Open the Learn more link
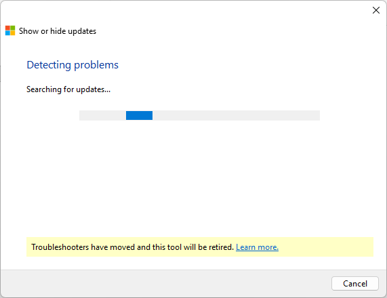 [x=257, y=247]
